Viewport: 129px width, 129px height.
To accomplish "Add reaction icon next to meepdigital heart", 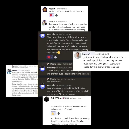I will (55, 57).
